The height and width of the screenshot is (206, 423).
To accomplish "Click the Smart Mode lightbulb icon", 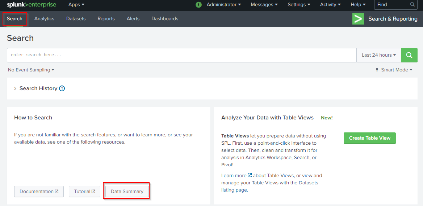I will point(377,70).
